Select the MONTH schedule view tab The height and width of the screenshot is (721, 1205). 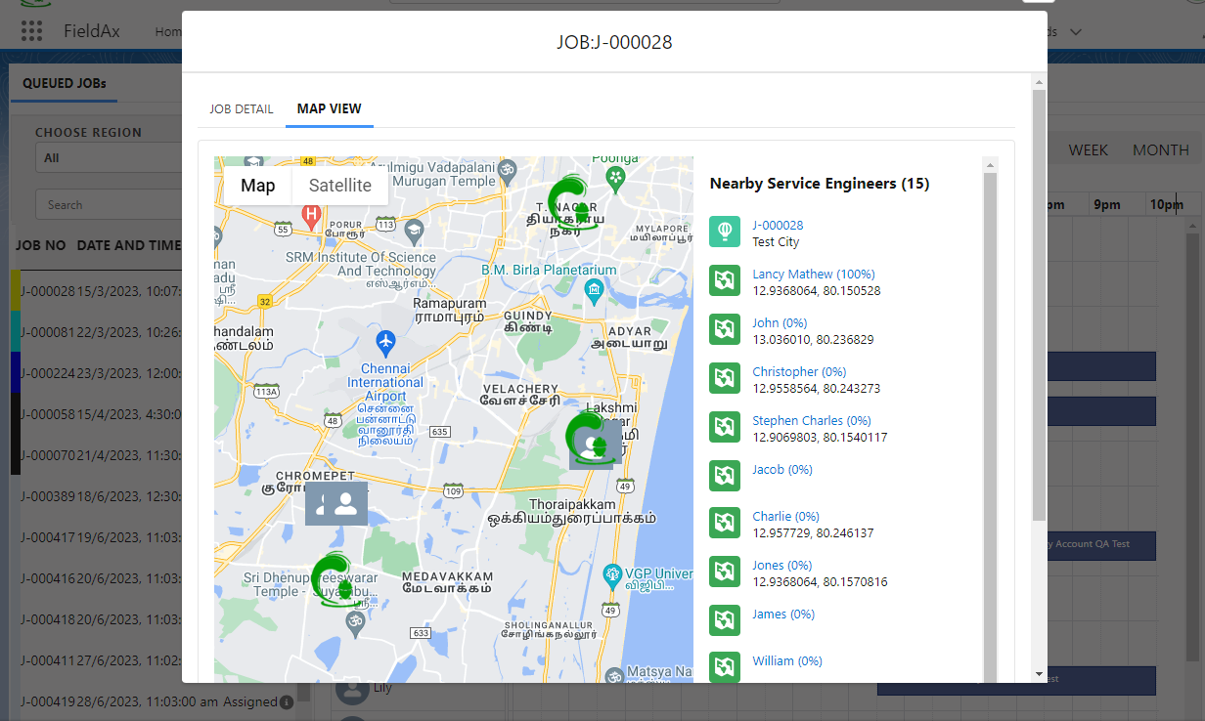[x=1160, y=149]
